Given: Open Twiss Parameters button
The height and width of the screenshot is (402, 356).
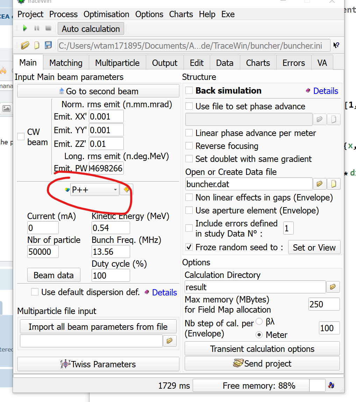Looking at the screenshot, I should 98,364.
